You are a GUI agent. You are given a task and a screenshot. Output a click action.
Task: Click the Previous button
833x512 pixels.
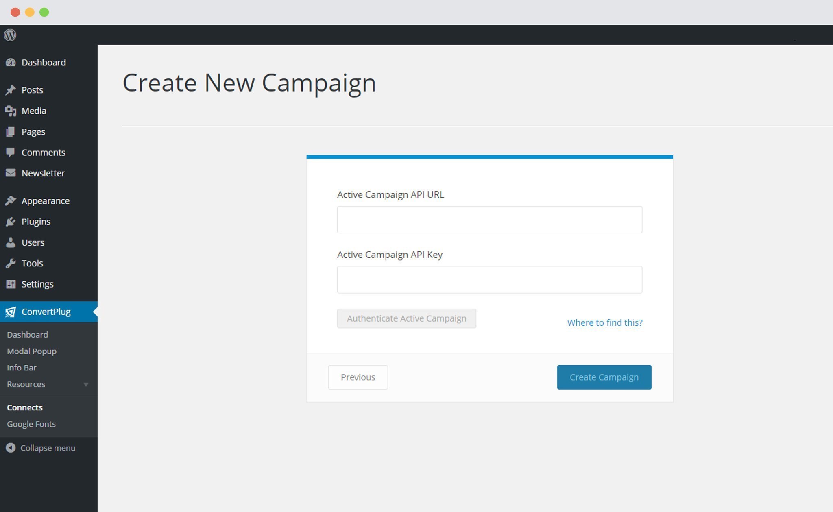click(x=358, y=377)
